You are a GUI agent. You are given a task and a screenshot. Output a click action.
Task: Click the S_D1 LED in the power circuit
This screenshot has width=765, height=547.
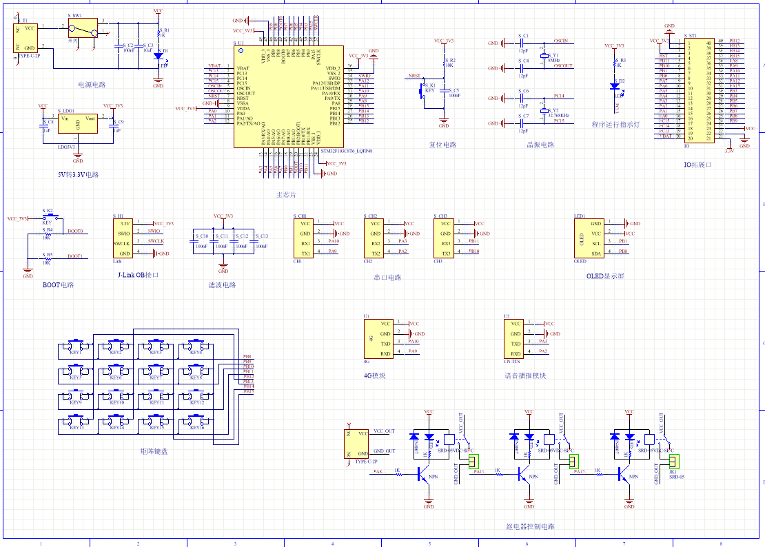pos(158,56)
